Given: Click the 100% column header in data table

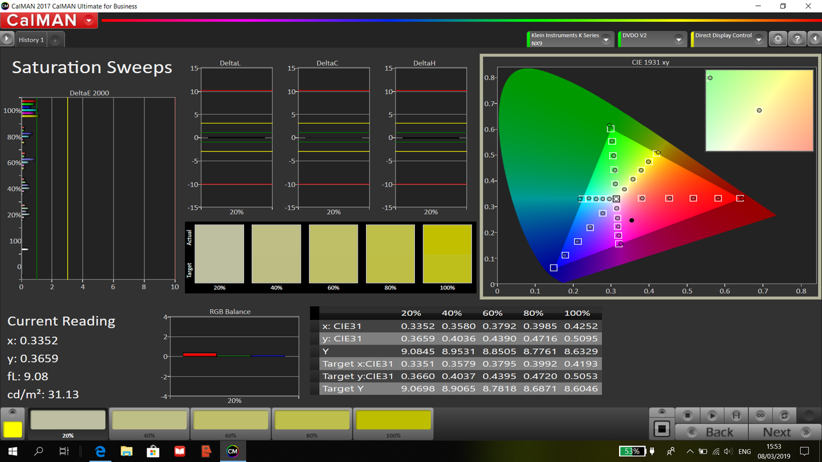Looking at the screenshot, I should tap(577, 313).
